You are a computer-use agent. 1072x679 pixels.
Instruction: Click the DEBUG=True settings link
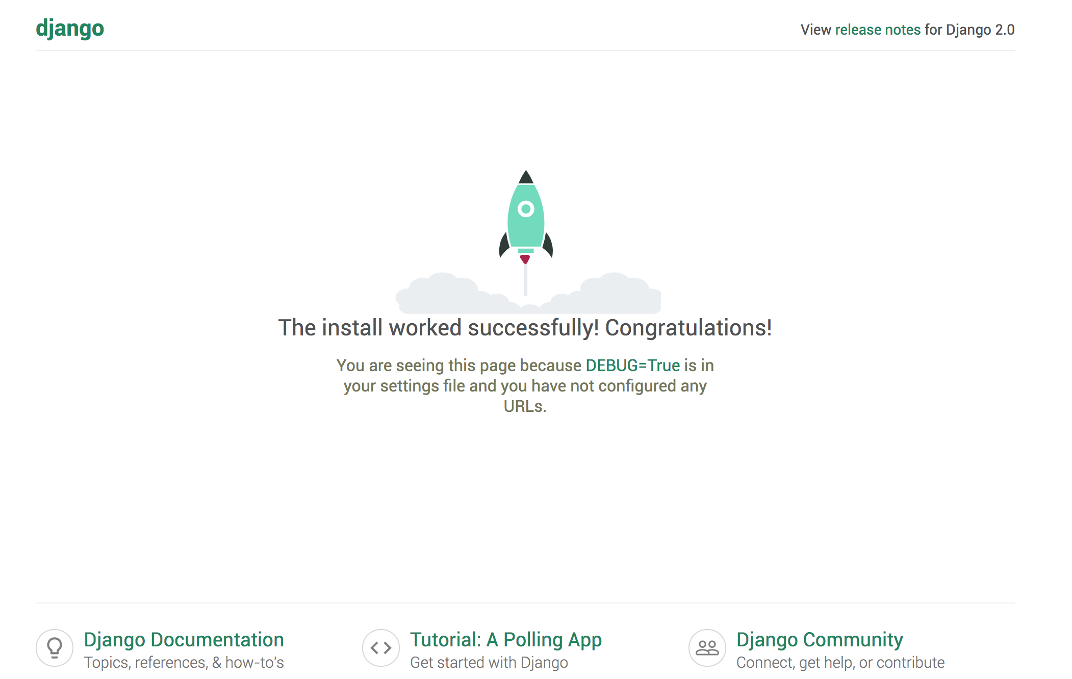pos(632,365)
